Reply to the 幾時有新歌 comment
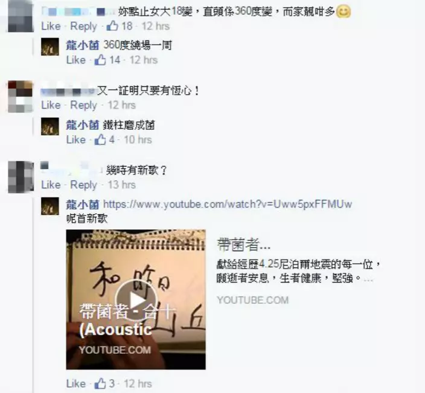This screenshot has width=425, height=393. (x=83, y=185)
